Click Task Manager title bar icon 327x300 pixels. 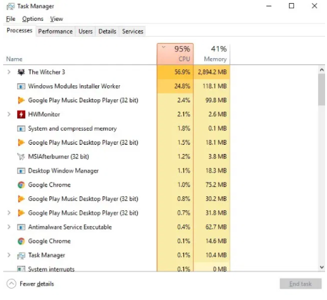[x=11, y=6]
